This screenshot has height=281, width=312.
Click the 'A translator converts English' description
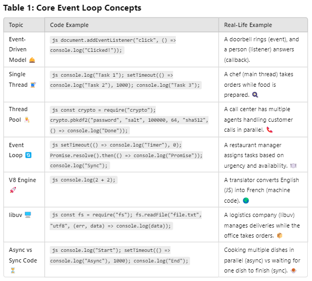click(261, 190)
